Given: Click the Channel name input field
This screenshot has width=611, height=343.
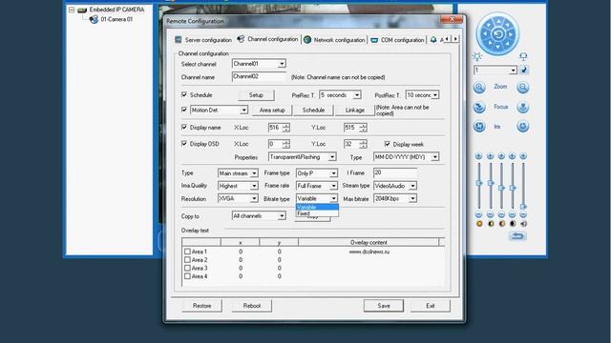Looking at the screenshot, I should (x=259, y=76).
